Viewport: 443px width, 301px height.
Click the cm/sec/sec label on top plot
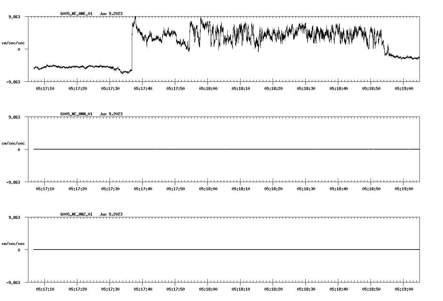[x=13, y=43]
